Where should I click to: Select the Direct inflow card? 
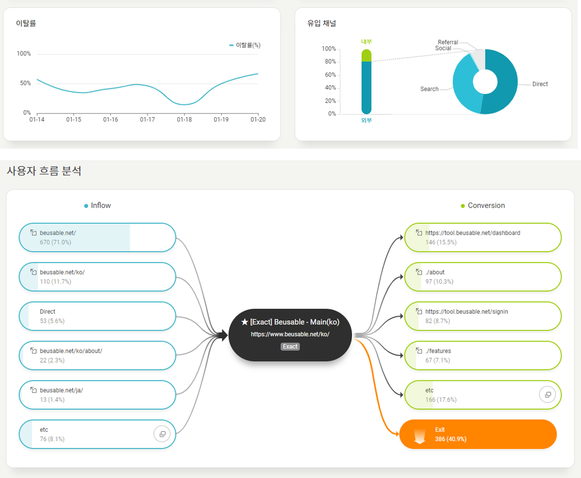(97, 316)
